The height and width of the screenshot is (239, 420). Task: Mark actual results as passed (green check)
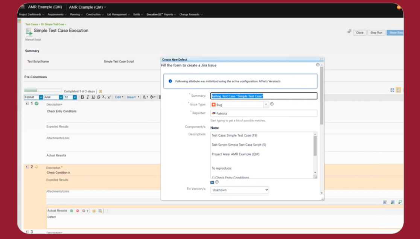72,211
